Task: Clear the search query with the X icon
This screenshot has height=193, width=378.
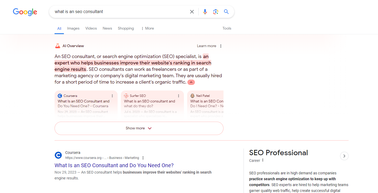Action: 192,12
